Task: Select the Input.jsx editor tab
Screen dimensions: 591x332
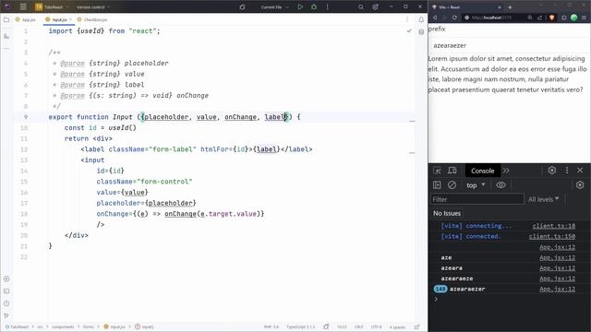Action: [58, 19]
